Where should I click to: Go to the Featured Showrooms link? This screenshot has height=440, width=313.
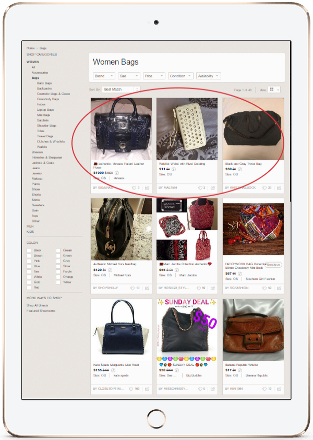41,311
